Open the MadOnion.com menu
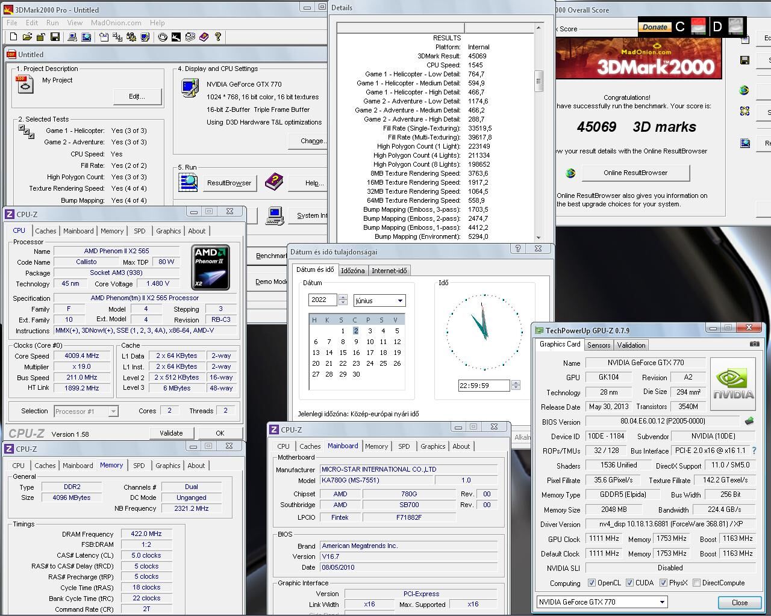 [x=116, y=23]
